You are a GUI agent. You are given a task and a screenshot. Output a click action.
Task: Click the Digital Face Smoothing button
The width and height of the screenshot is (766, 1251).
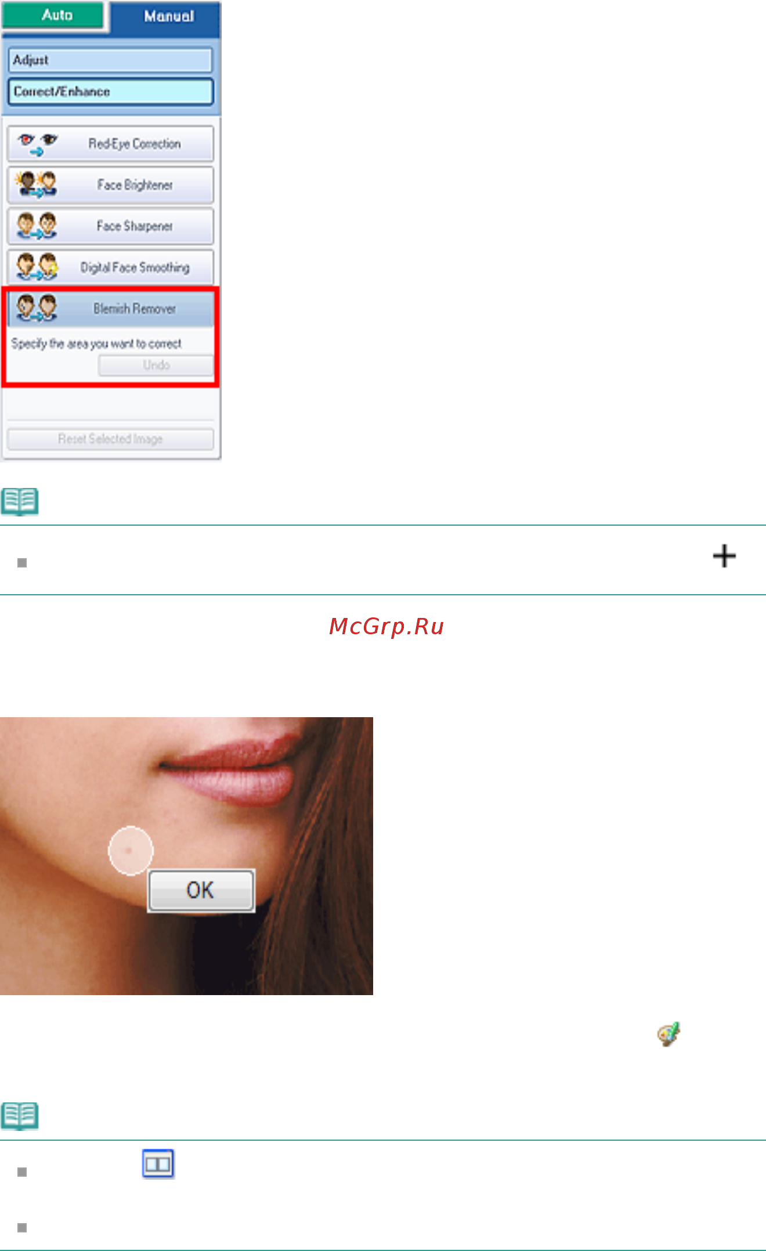click(x=110, y=267)
